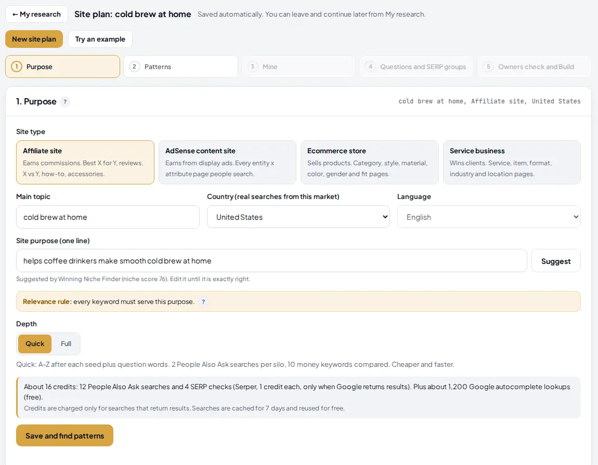Open the Country dropdown showing United States
Screen dimensions: 598x465
point(298,217)
